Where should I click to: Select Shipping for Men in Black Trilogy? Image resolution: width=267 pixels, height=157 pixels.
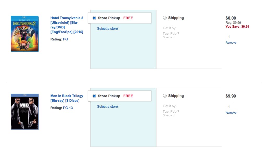165,96
